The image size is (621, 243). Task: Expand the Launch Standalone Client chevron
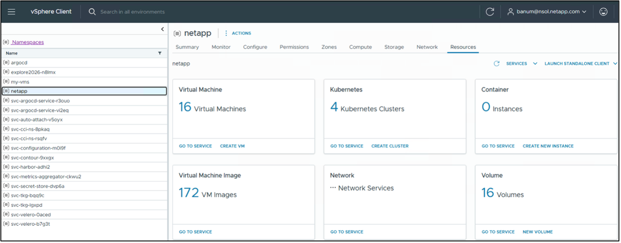click(615, 64)
